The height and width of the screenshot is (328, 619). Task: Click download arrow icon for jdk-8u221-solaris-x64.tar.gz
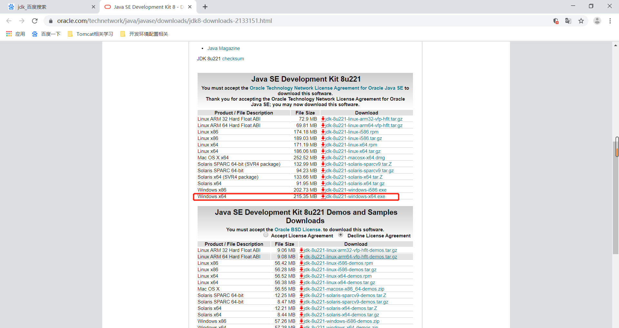323,184
